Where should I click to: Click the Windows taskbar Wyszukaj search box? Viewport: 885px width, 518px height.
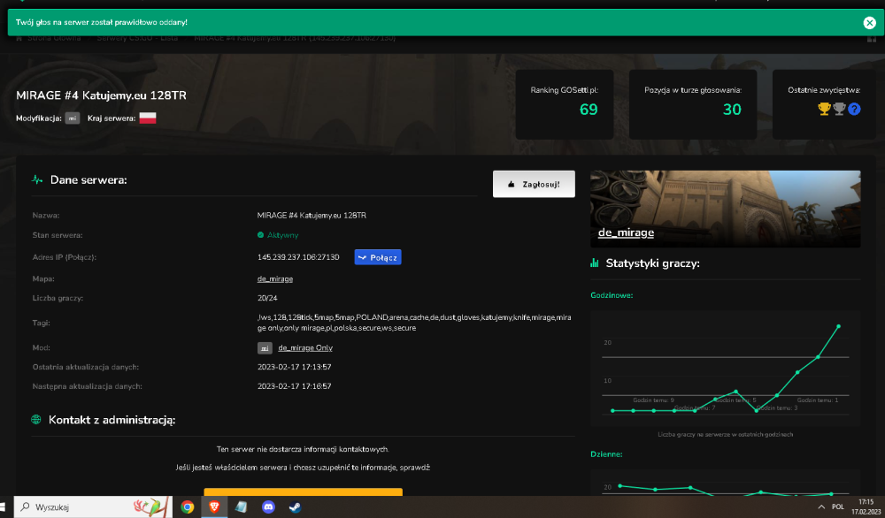(x=93, y=507)
